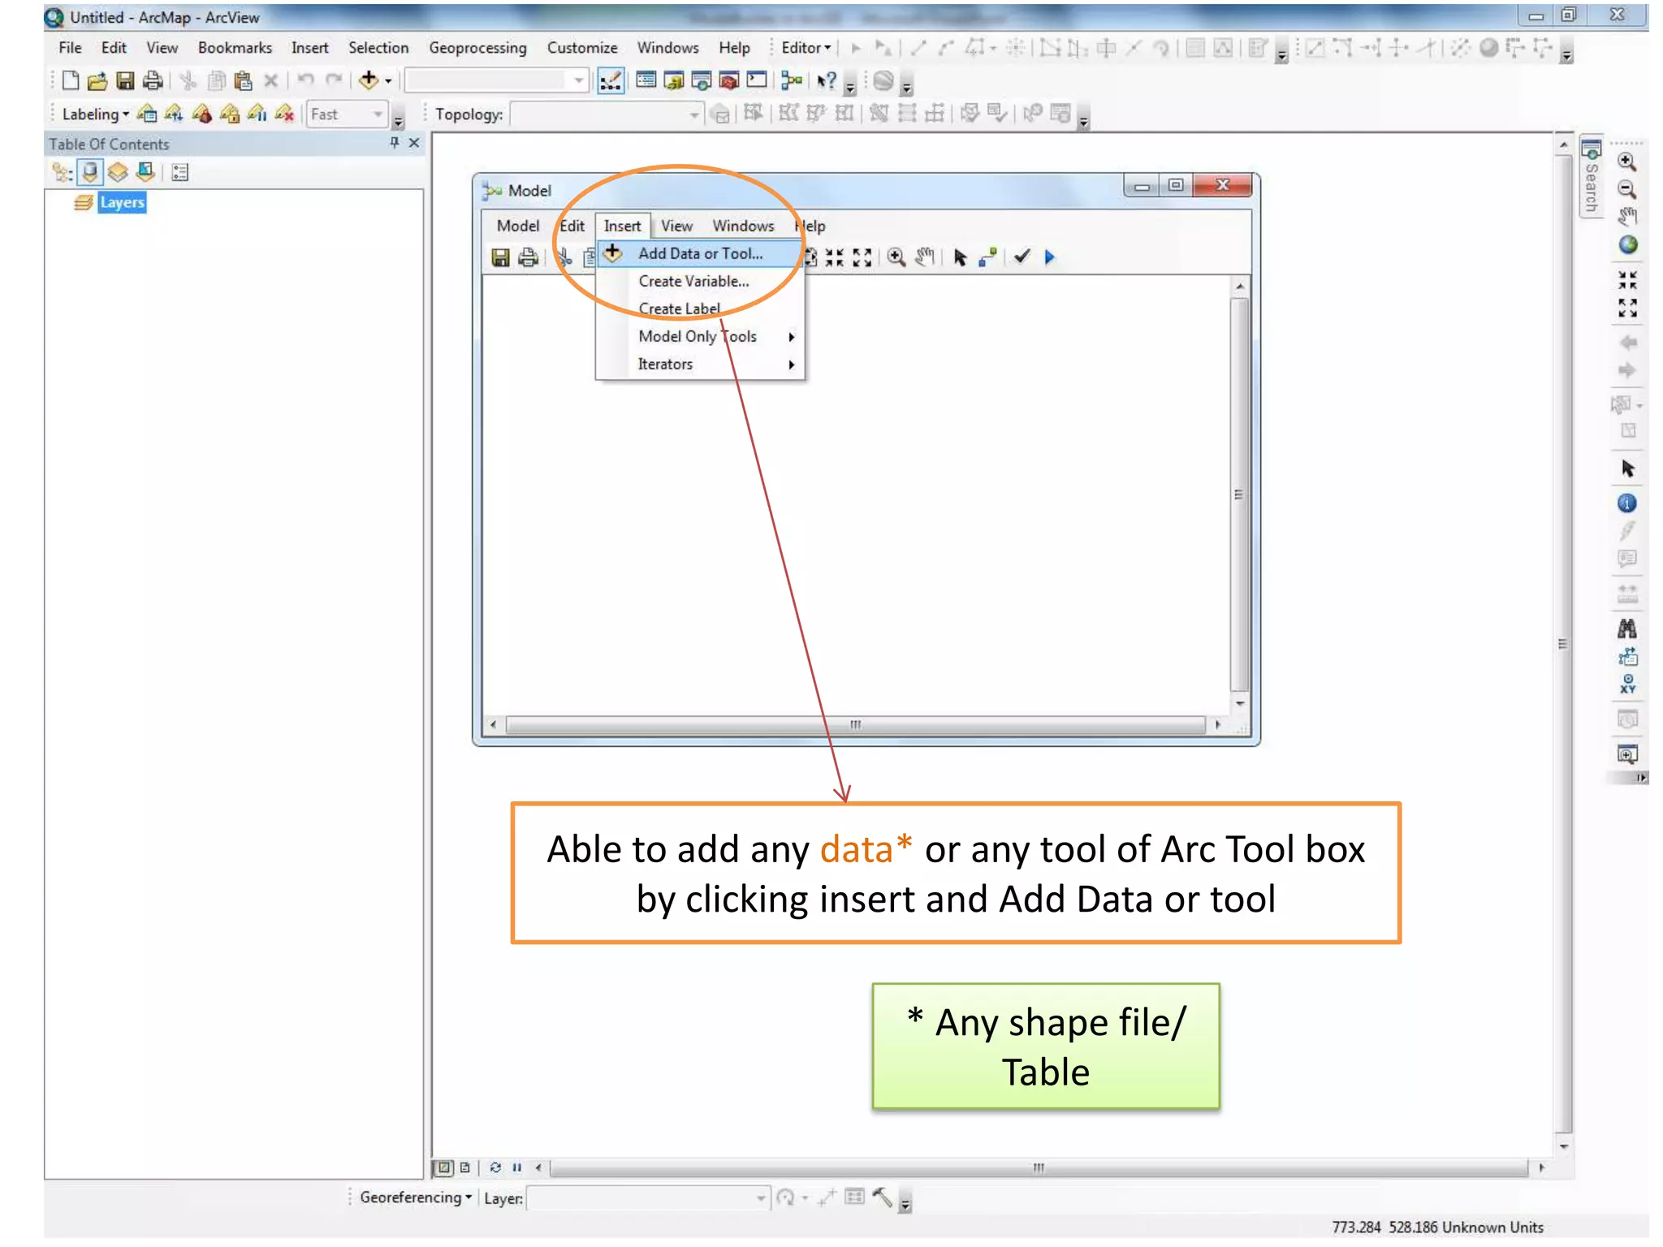Click the Model window horizontal scrollbar

tap(855, 724)
